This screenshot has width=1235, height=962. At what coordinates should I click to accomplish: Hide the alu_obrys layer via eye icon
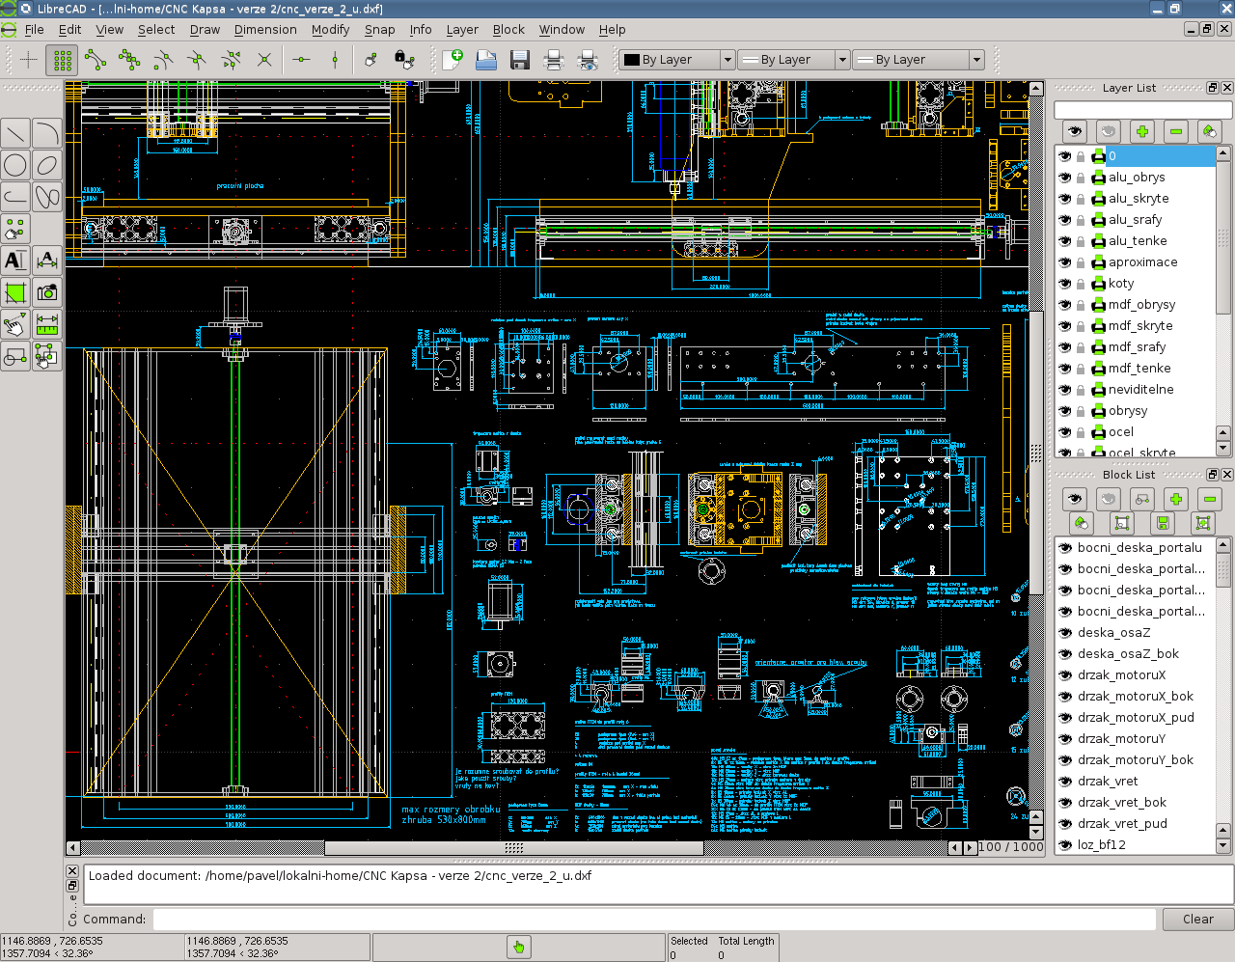pos(1065,178)
